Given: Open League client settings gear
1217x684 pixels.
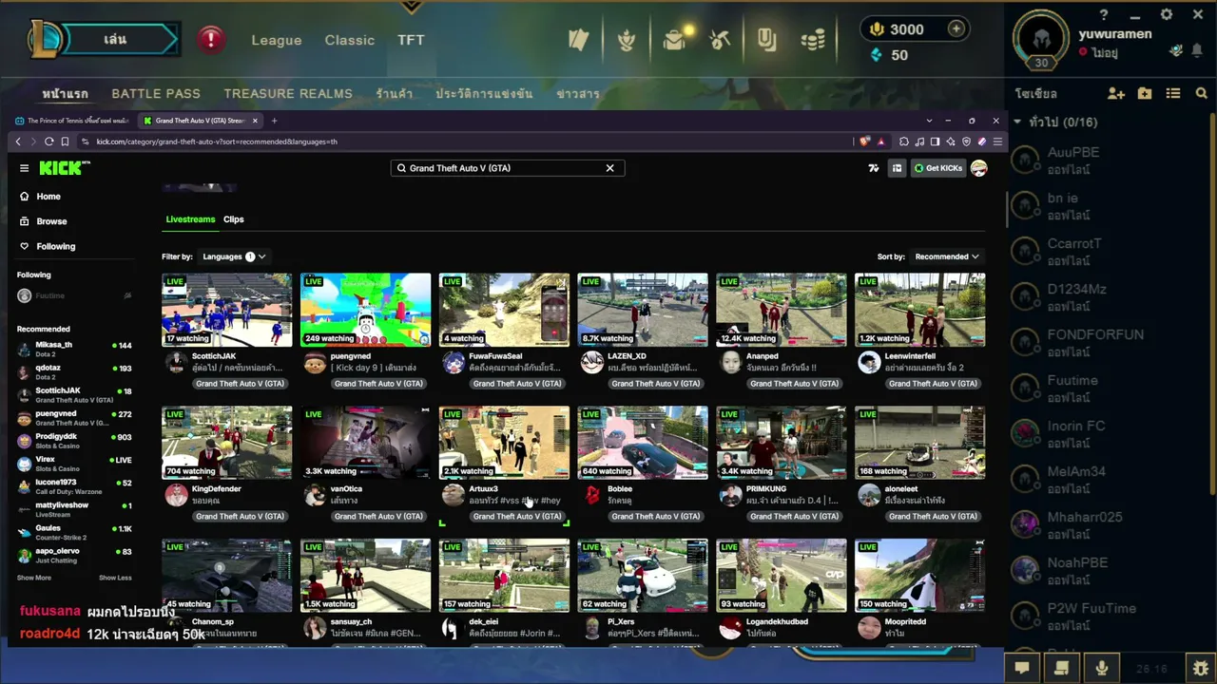Looking at the screenshot, I should 1167,14.
